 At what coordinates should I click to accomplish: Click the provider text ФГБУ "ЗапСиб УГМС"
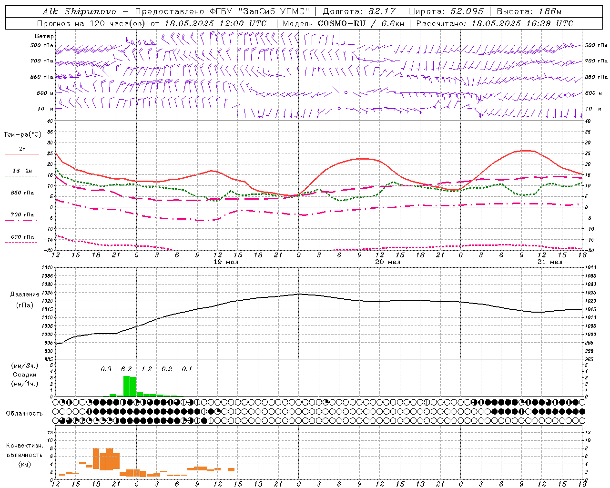click(259, 11)
